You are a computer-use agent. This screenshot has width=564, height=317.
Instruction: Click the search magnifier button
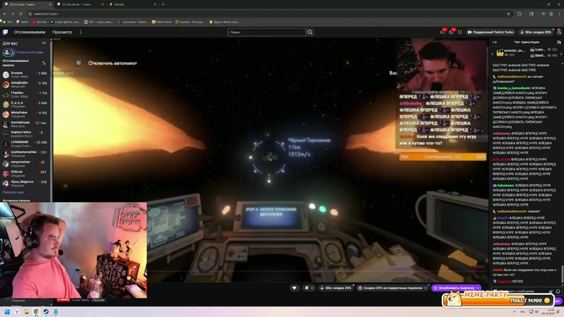click(x=310, y=32)
